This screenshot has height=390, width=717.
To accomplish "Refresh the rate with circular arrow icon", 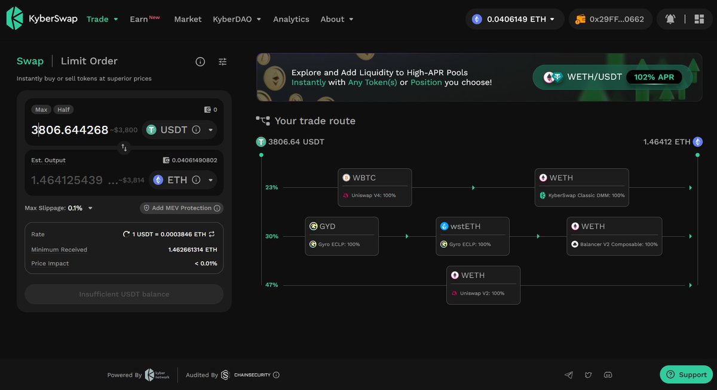I will point(126,234).
